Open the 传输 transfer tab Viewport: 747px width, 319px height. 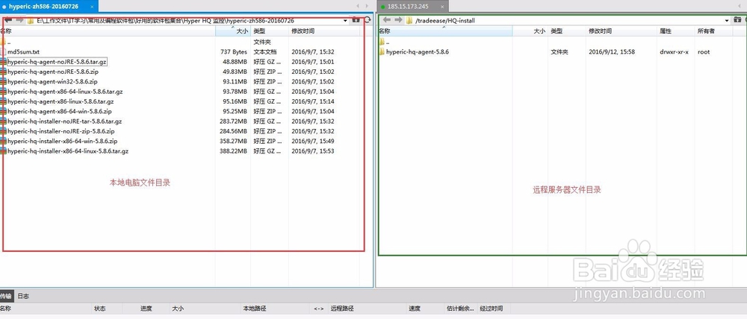[5, 296]
